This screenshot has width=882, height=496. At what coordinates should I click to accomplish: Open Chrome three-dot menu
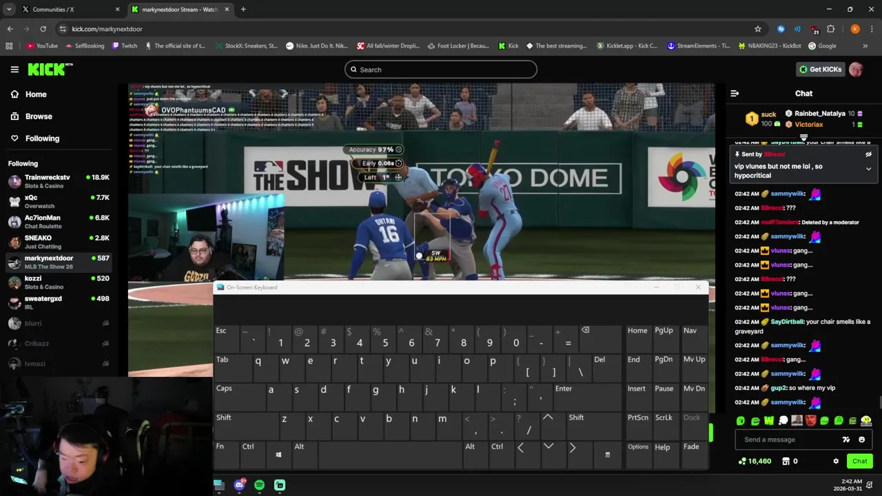(x=872, y=29)
